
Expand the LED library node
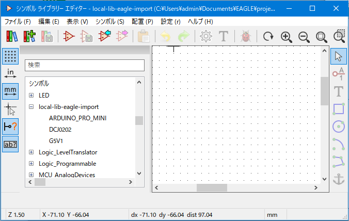tap(31, 95)
